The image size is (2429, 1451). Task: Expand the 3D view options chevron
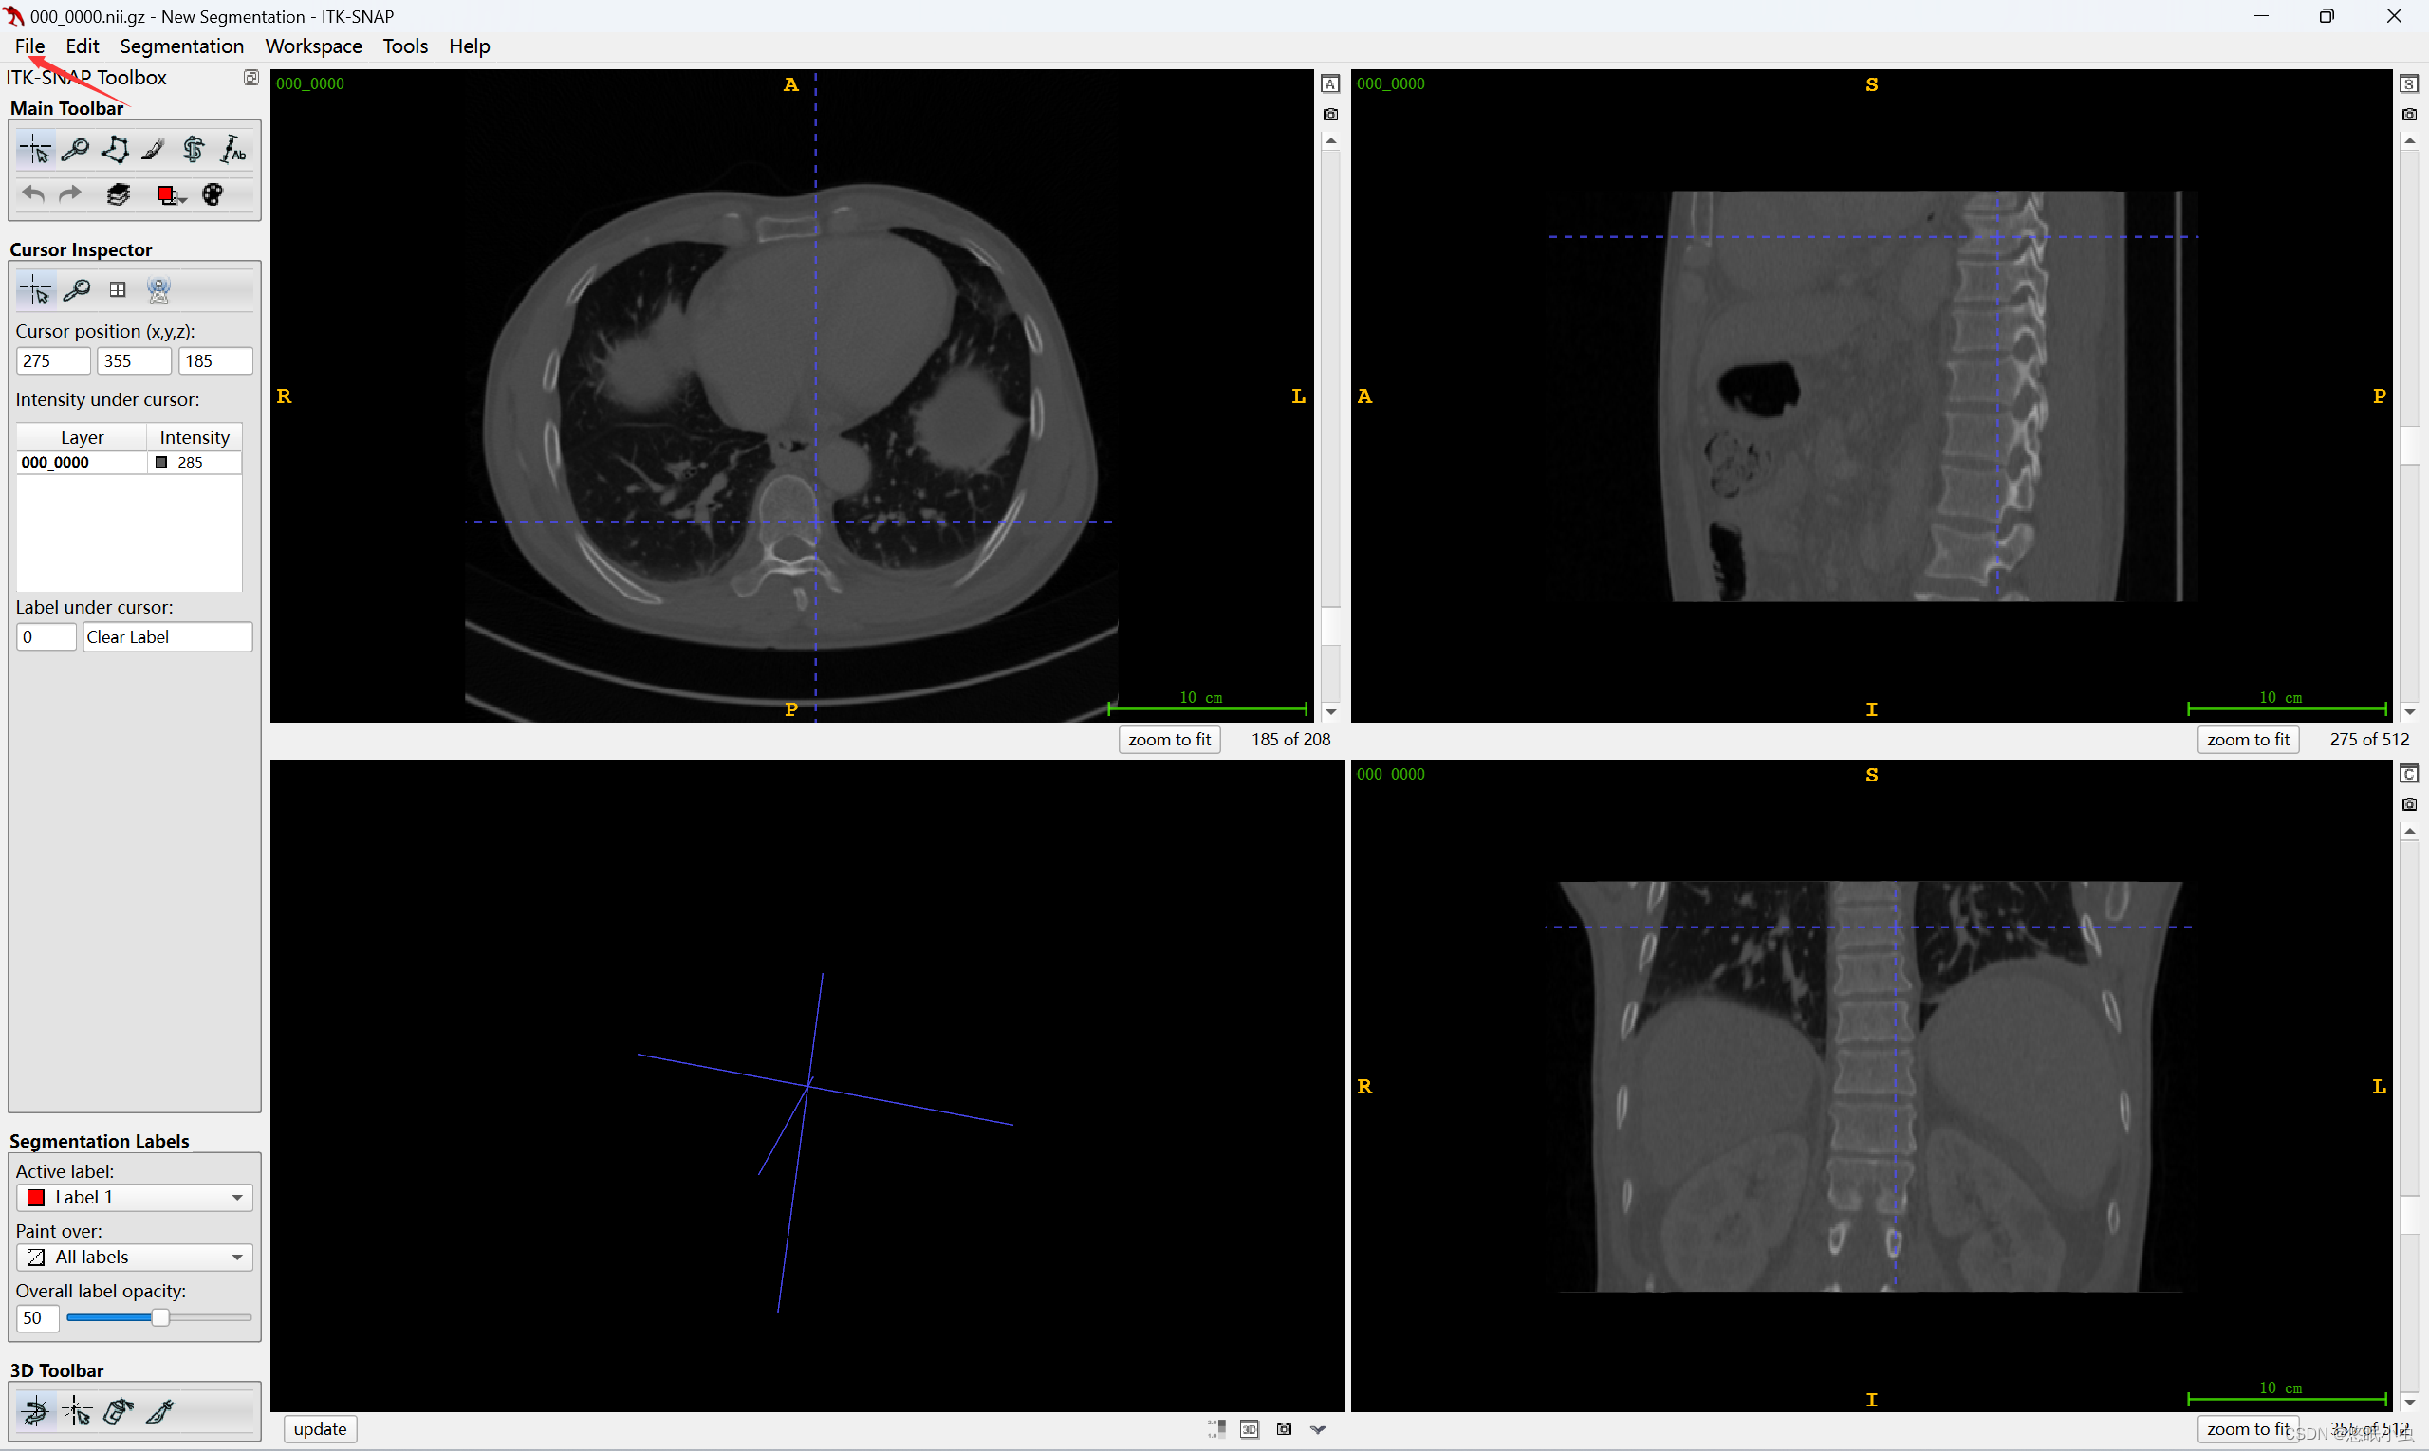[x=1319, y=1429]
